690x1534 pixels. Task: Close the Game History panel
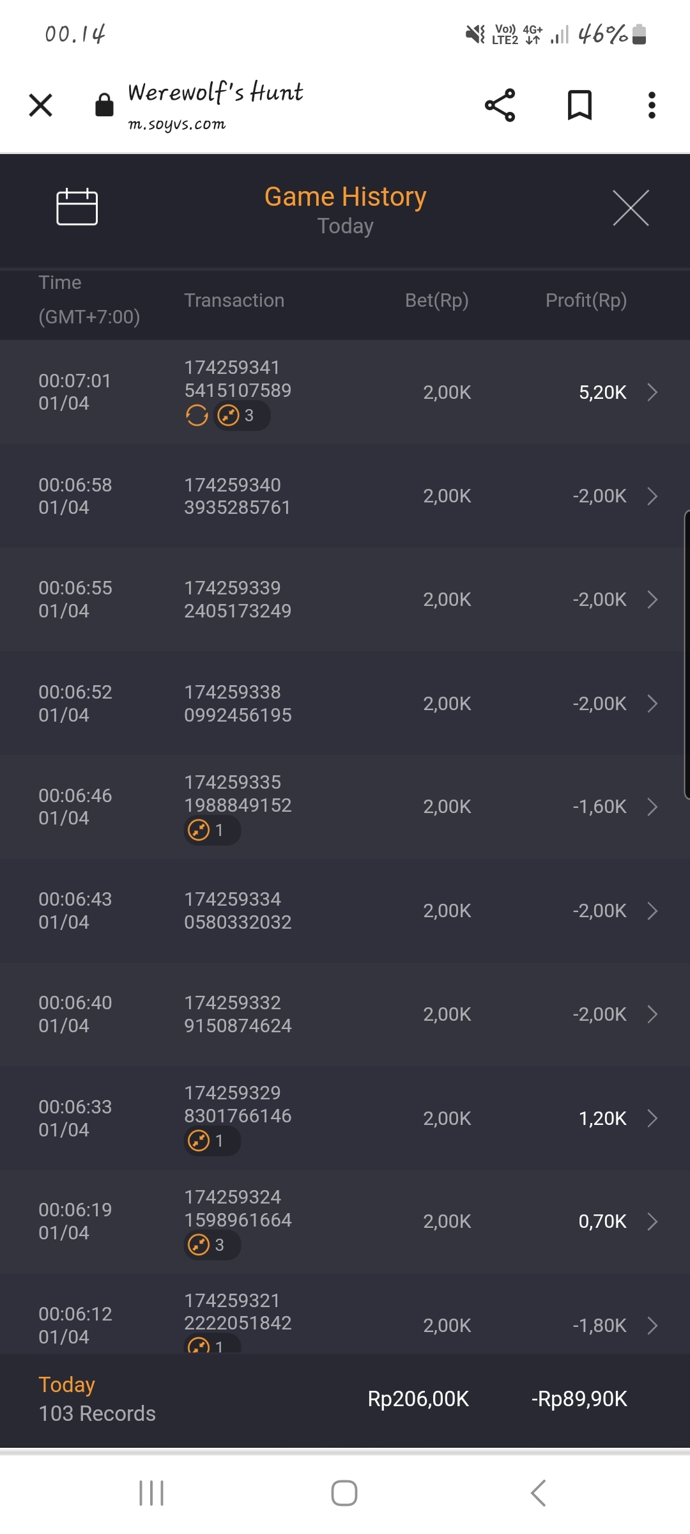pos(631,208)
